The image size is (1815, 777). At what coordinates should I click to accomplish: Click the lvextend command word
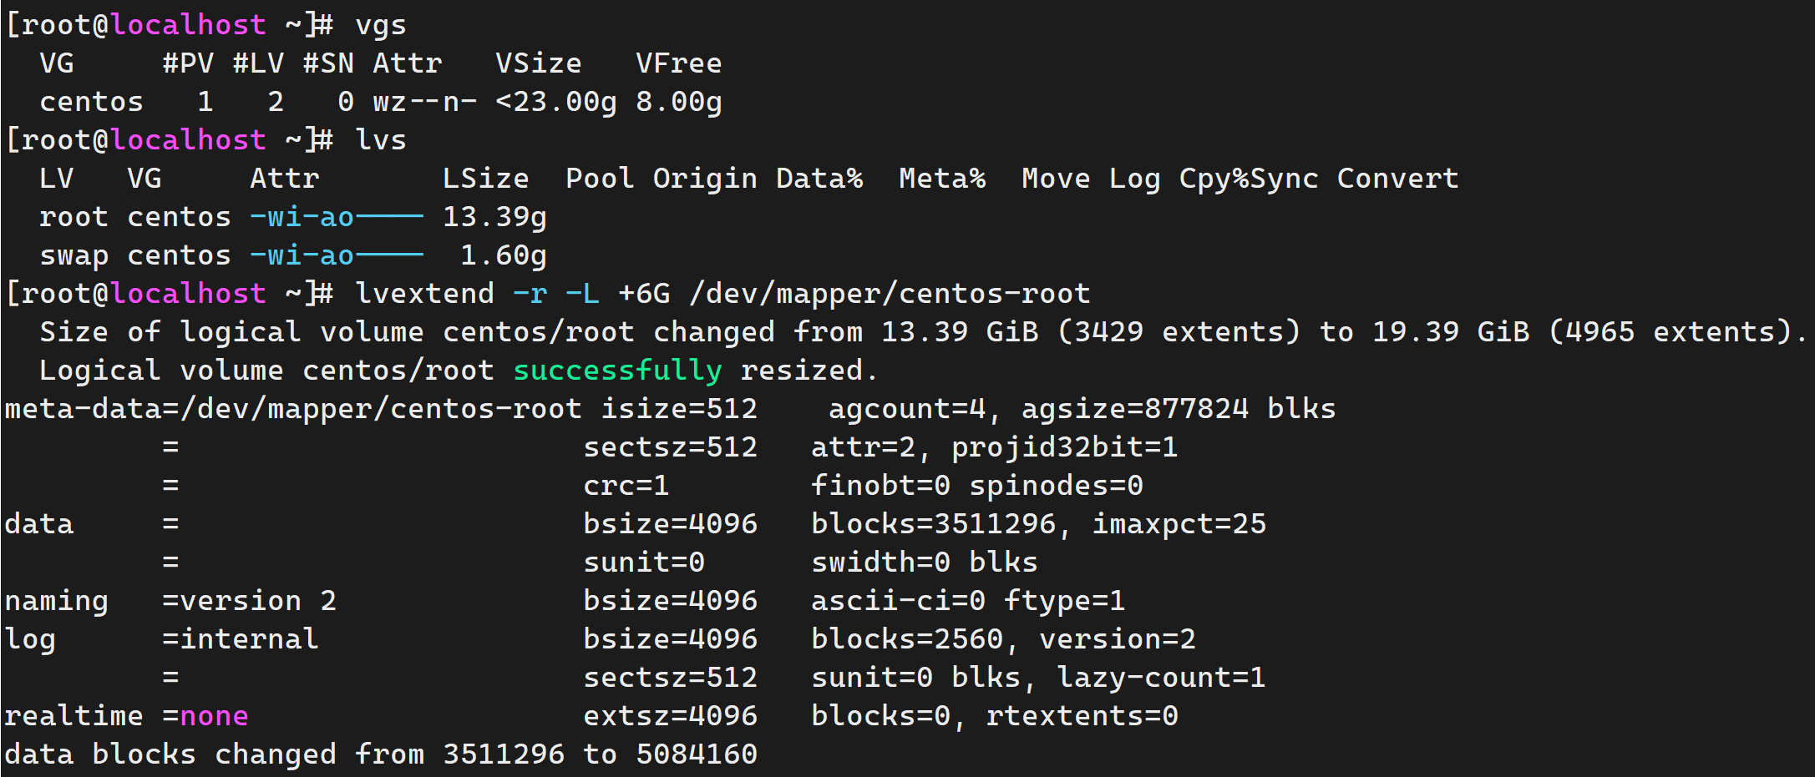click(x=424, y=294)
